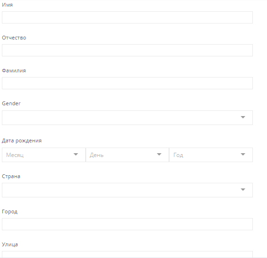Click the arrow icon in the Gender field
The image size is (267, 258).
243,117
